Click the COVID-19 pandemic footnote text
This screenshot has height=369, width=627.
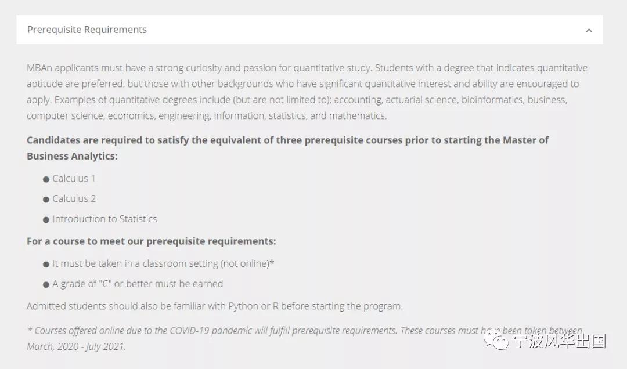tap(305, 338)
